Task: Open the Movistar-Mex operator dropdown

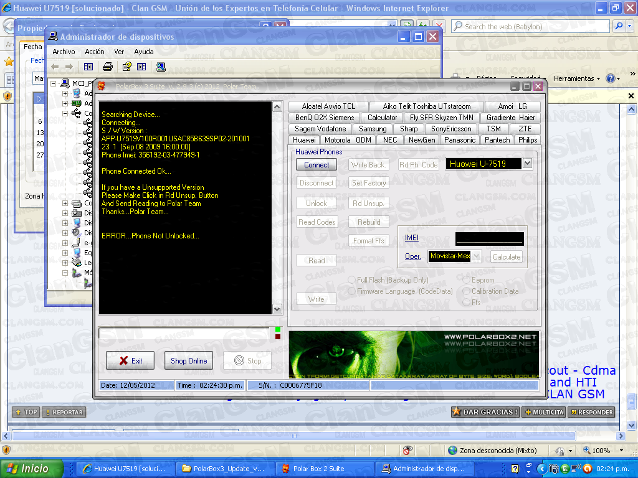Action: tap(477, 256)
